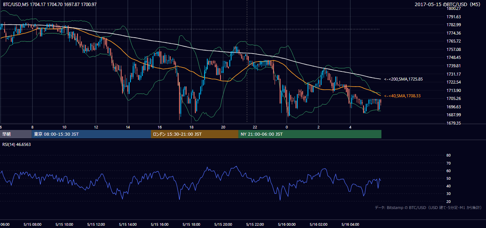This screenshot has width=486, height=228.
Task: Click hour 18 on price chart time axis
Action: click(191, 127)
